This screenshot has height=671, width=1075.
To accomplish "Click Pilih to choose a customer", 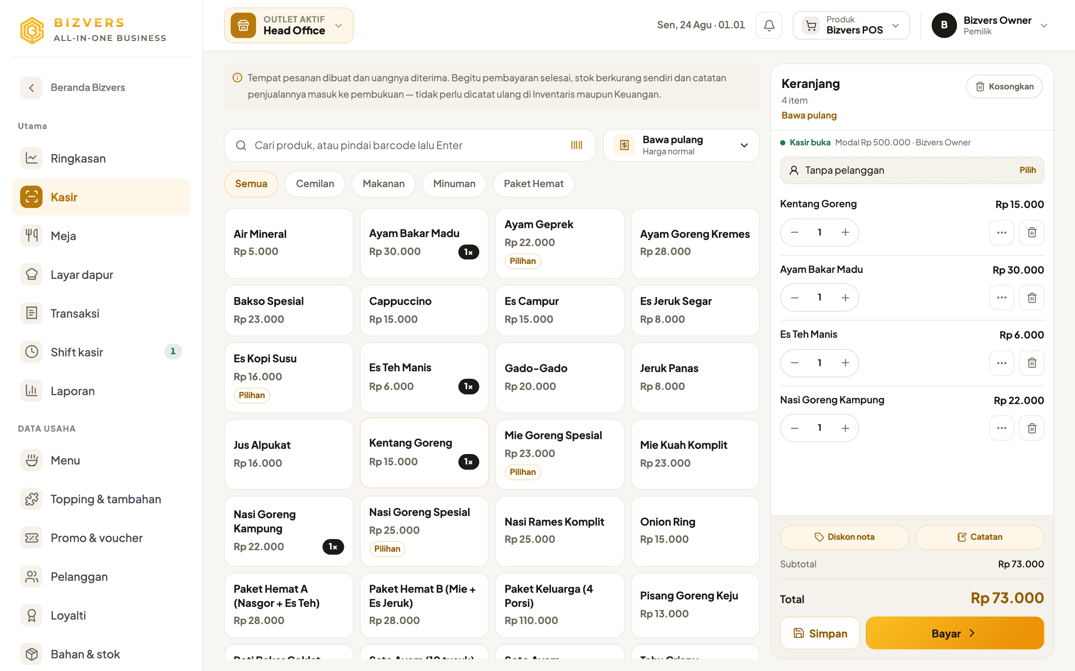I will click(1028, 170).
